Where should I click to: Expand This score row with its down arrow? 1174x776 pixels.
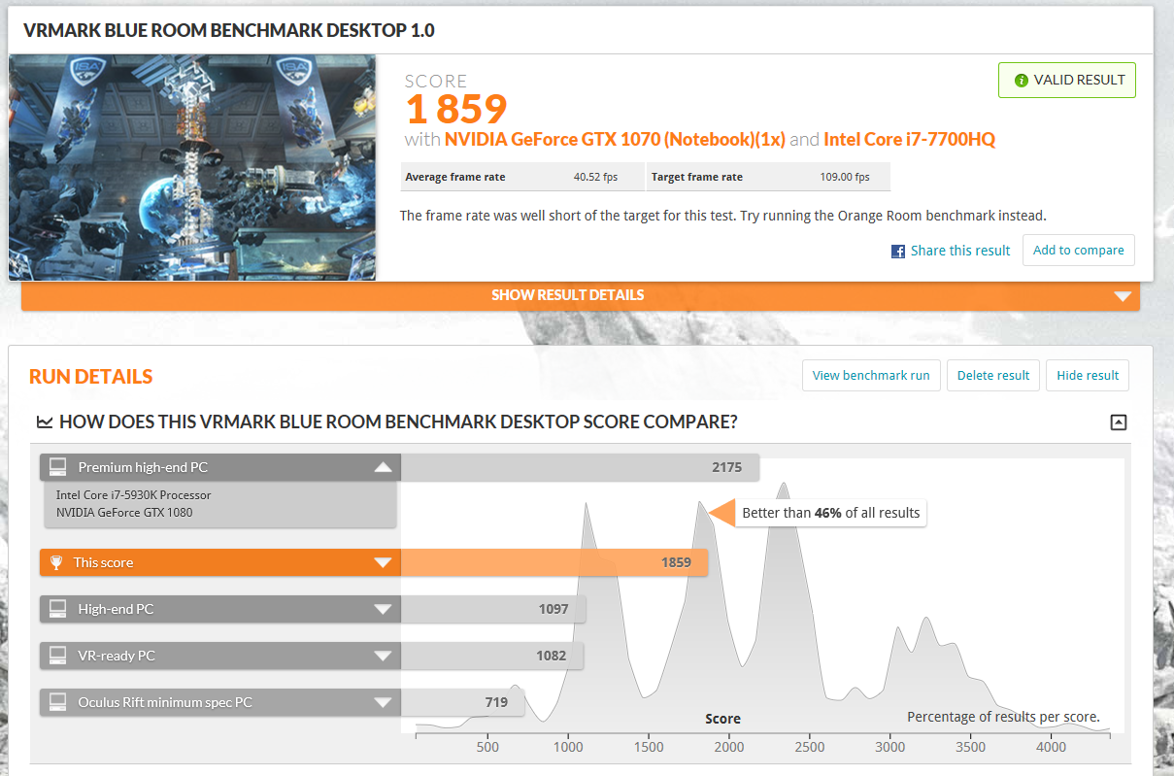[x=384, y=563]
